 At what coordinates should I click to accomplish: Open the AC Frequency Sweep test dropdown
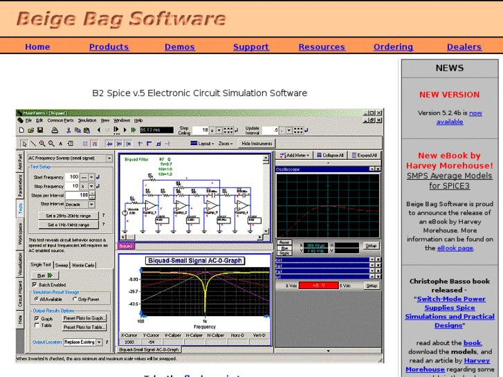tap(109, 158)
